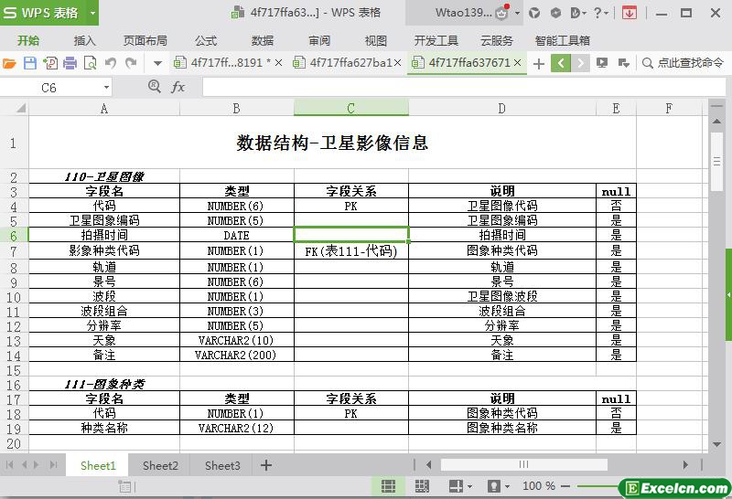Click the skin shirt icon in title bar

534,13
